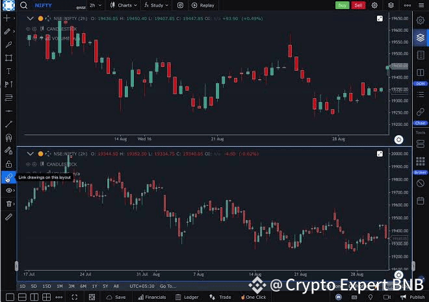Click the circle-slash icon in right sidebar
This screenshot has height=302, width=429.
421,183
